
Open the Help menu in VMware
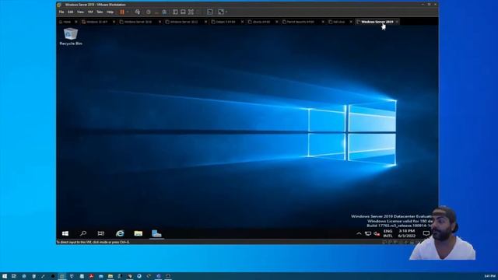pyautogui.click(x=110, y=12)
